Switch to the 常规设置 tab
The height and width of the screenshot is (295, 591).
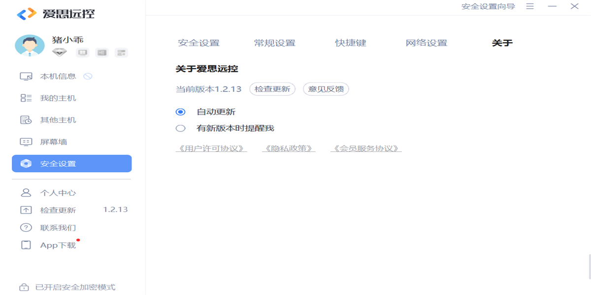click(275, 43)
